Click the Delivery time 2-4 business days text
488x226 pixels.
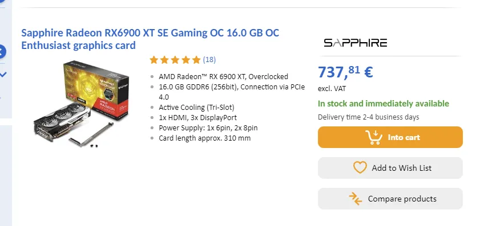(369, 117)
